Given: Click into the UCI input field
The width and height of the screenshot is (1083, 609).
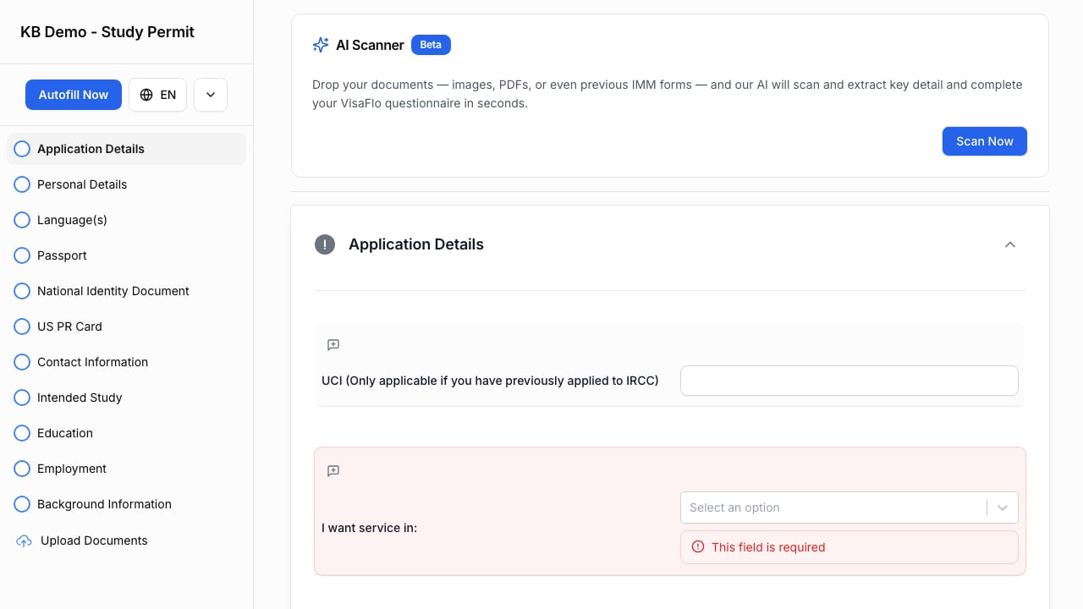Looking at the screenshot, I should (x=849, y=381).
